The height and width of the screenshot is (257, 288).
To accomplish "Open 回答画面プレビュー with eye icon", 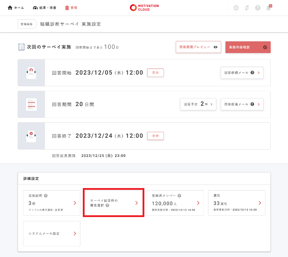I will (198, 47).
